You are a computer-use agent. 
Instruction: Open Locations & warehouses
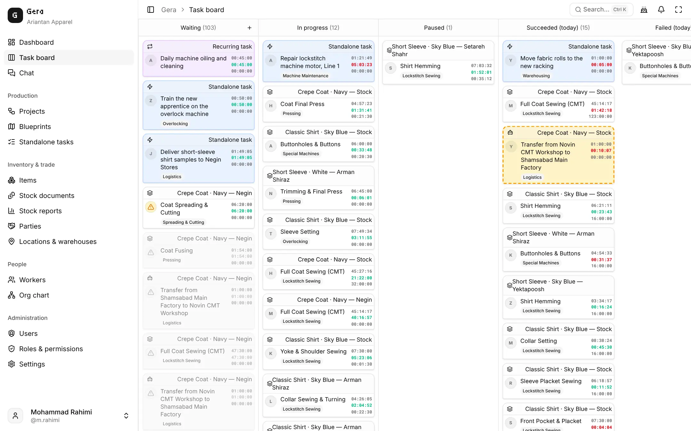(69, 241)
